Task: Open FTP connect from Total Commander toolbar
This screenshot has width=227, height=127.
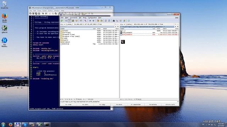Action: pos(106,21)
